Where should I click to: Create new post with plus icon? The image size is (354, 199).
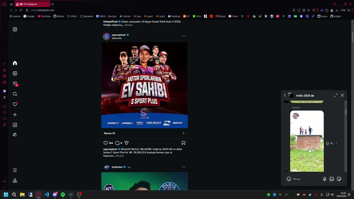[15, 115]
